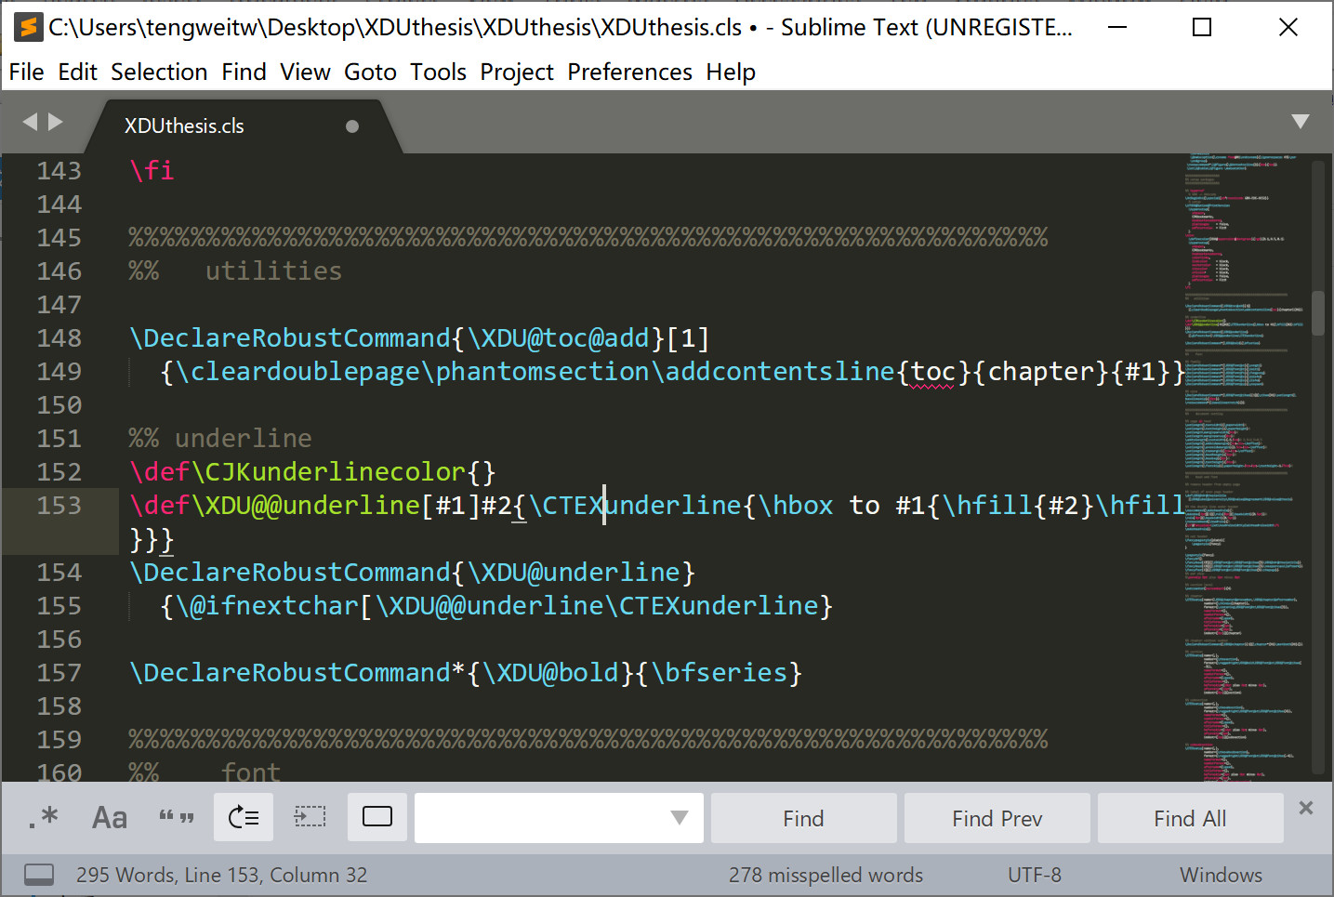The width and height of the screenshot is (1334, 897).
Task: Open the Tools menu
Action: (438, 72)
